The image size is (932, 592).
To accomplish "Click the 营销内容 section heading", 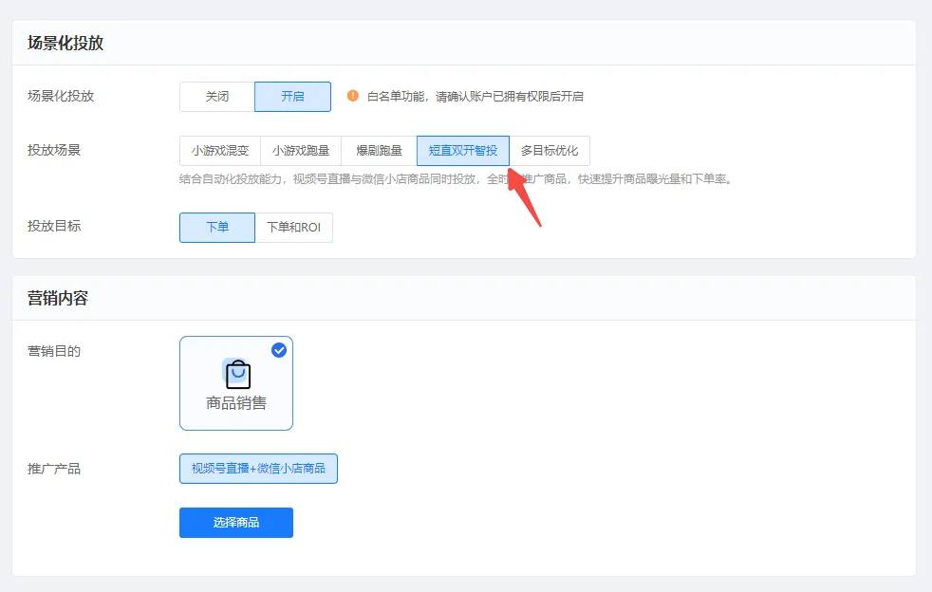I will [x=58, y=299].
